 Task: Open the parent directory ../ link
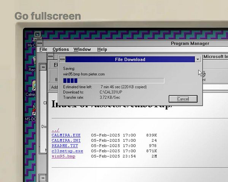pyautogui.click(x=55, y=130)
